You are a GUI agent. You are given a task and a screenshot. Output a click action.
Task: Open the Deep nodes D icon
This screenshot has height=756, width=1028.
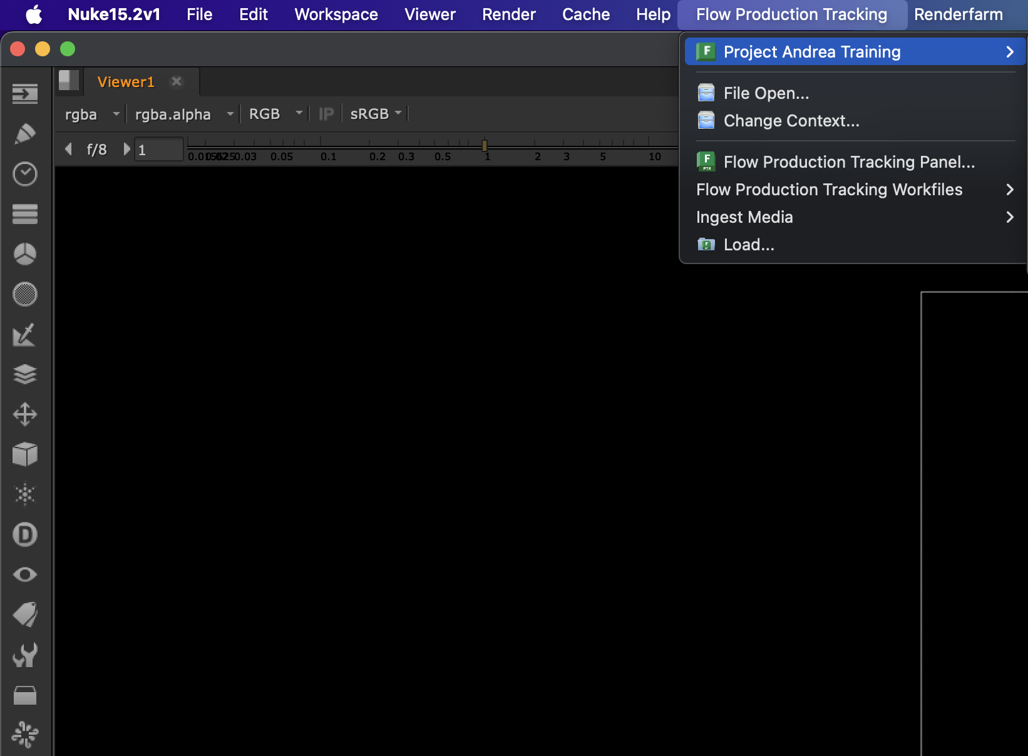25,534
